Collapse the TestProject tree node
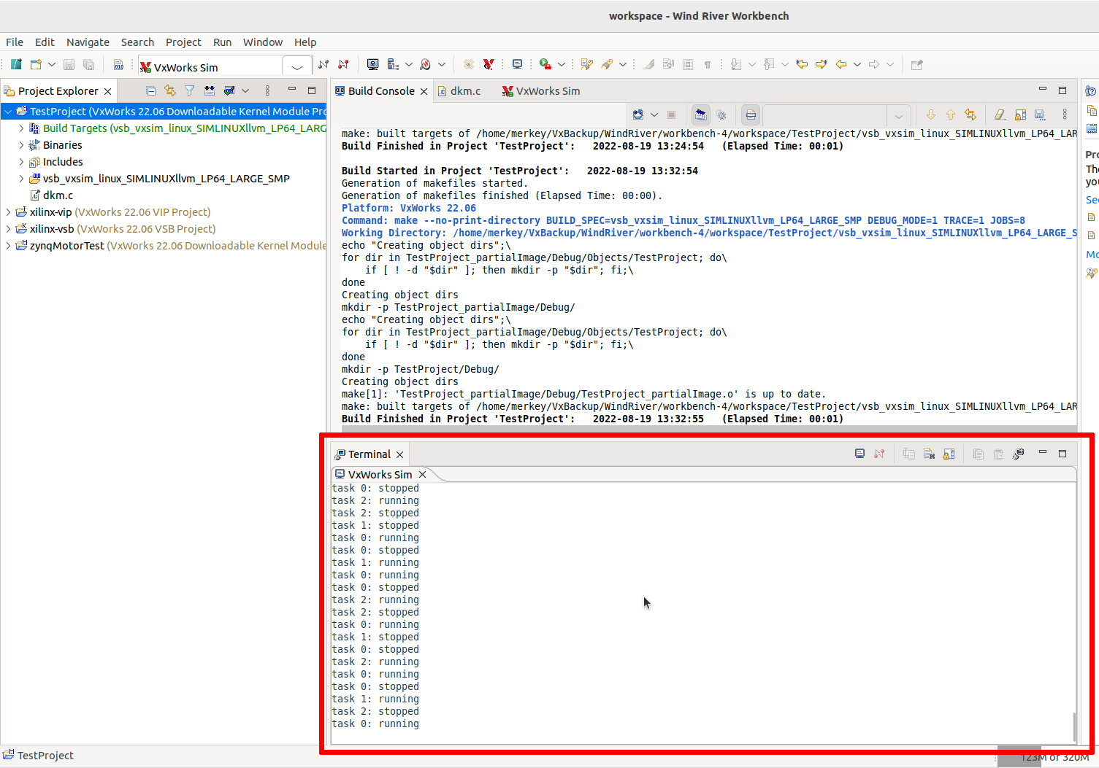Screen dimensions: 1099x768 (x=8, y=111)
